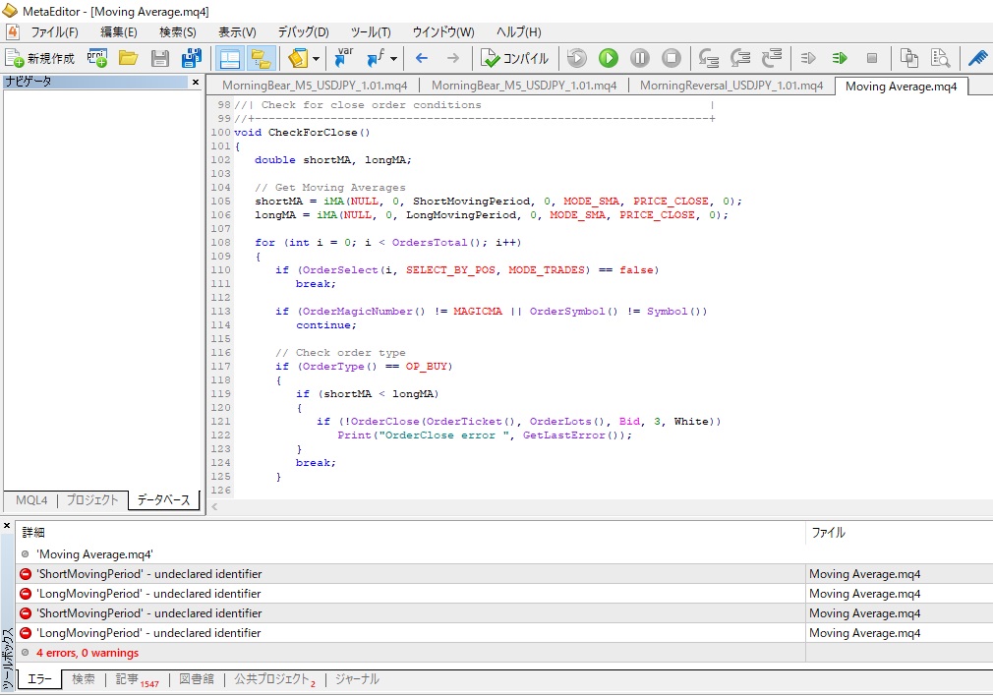993x696 pixels.
Task: Click the Step Into debug icon
Action: tap(708, 58)
